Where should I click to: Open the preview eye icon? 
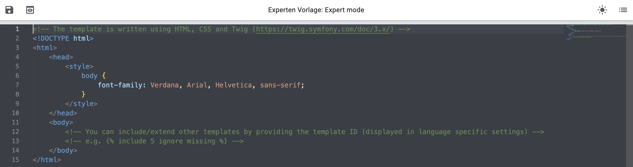(30, 10)
